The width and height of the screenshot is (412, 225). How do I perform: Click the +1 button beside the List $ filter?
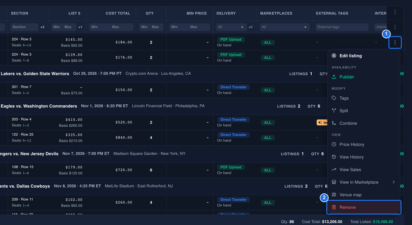pos(80,27)
